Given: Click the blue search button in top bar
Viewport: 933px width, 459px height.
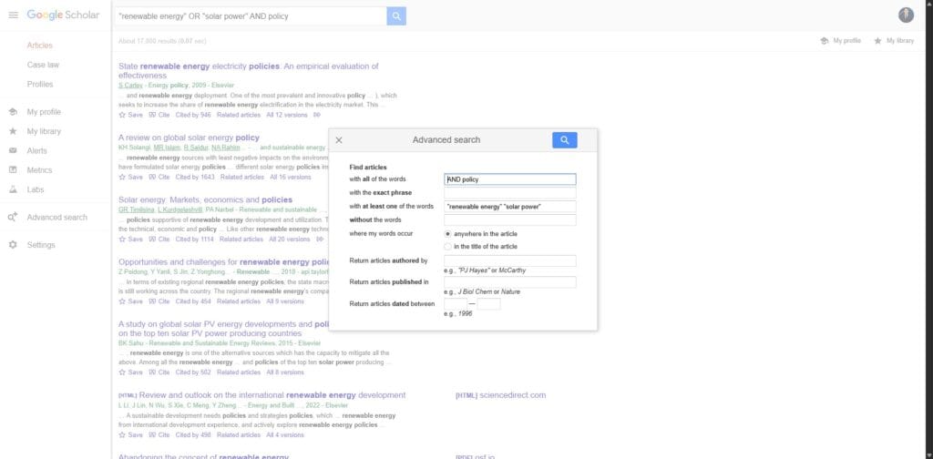Looking at the screenshot, I should click(x=396, y=16).
